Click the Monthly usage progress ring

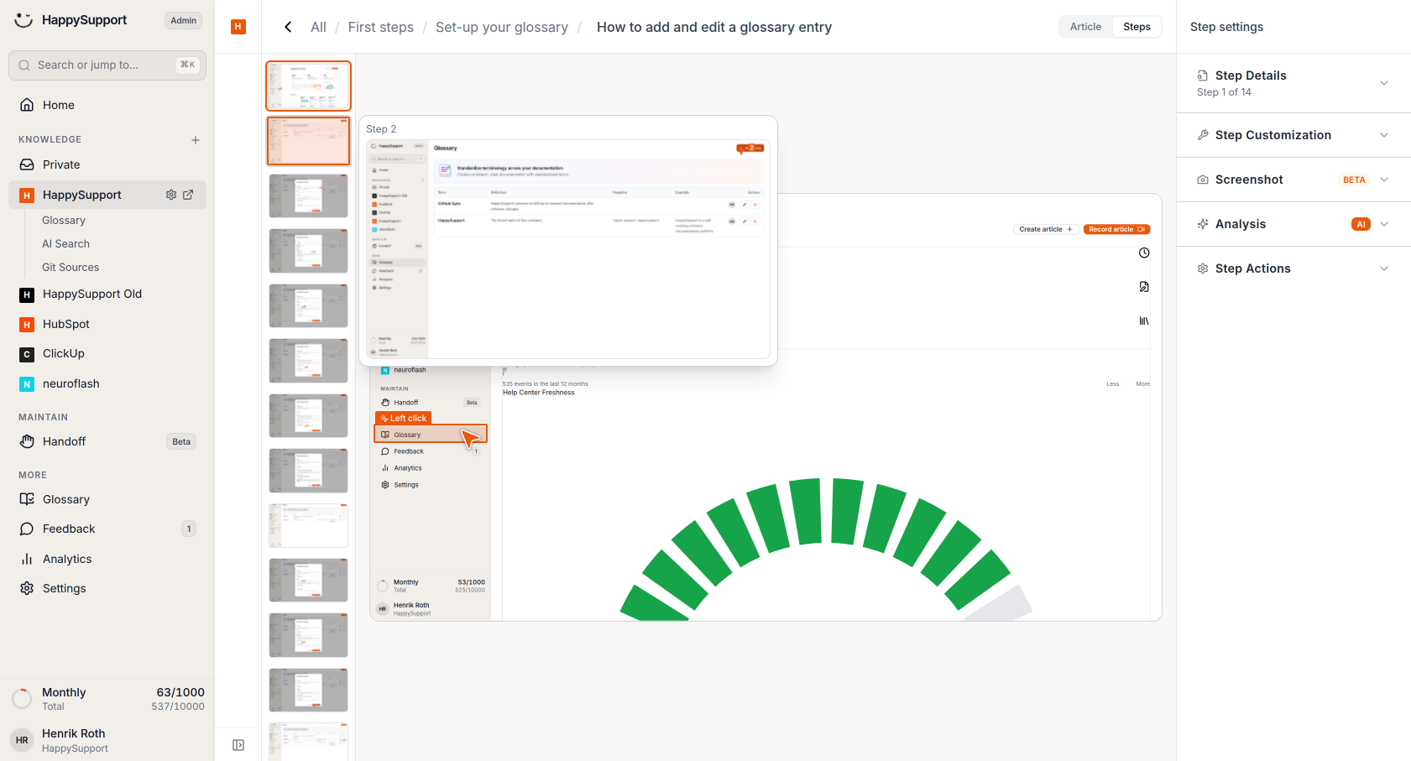pyautogui.click(x=22, y=698)
